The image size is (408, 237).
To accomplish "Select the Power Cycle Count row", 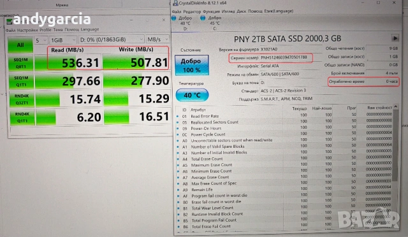I will pos(284,134).
